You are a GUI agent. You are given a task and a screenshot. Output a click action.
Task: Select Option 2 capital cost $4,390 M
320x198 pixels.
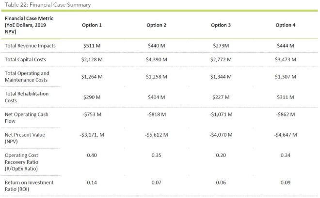pos(158,59)
